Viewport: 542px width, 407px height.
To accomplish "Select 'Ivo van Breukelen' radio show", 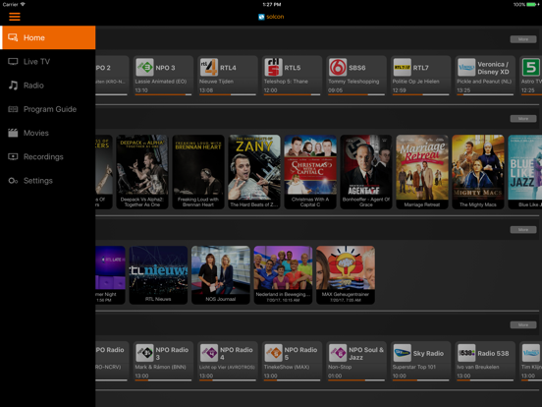I will 478,367.
